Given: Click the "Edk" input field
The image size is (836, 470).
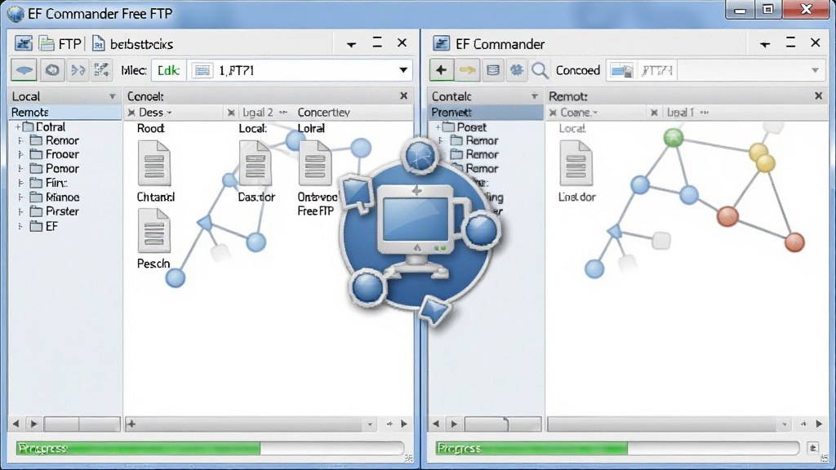Looking at the screenshot, I should pos(168,70).
